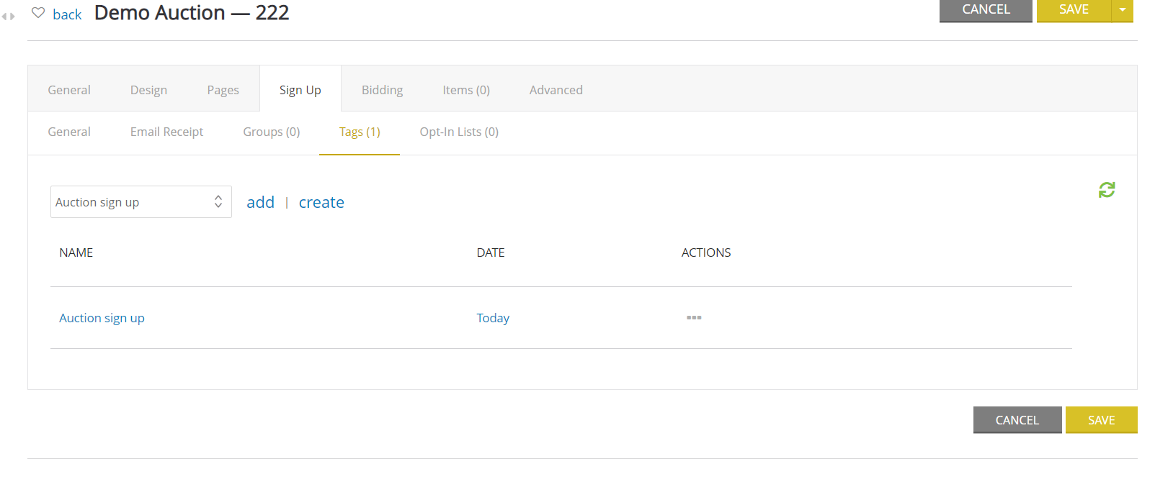This screenshot has width=1155, height=487.
Task: Click the heart favorite icon
Action: pos(38,13)
